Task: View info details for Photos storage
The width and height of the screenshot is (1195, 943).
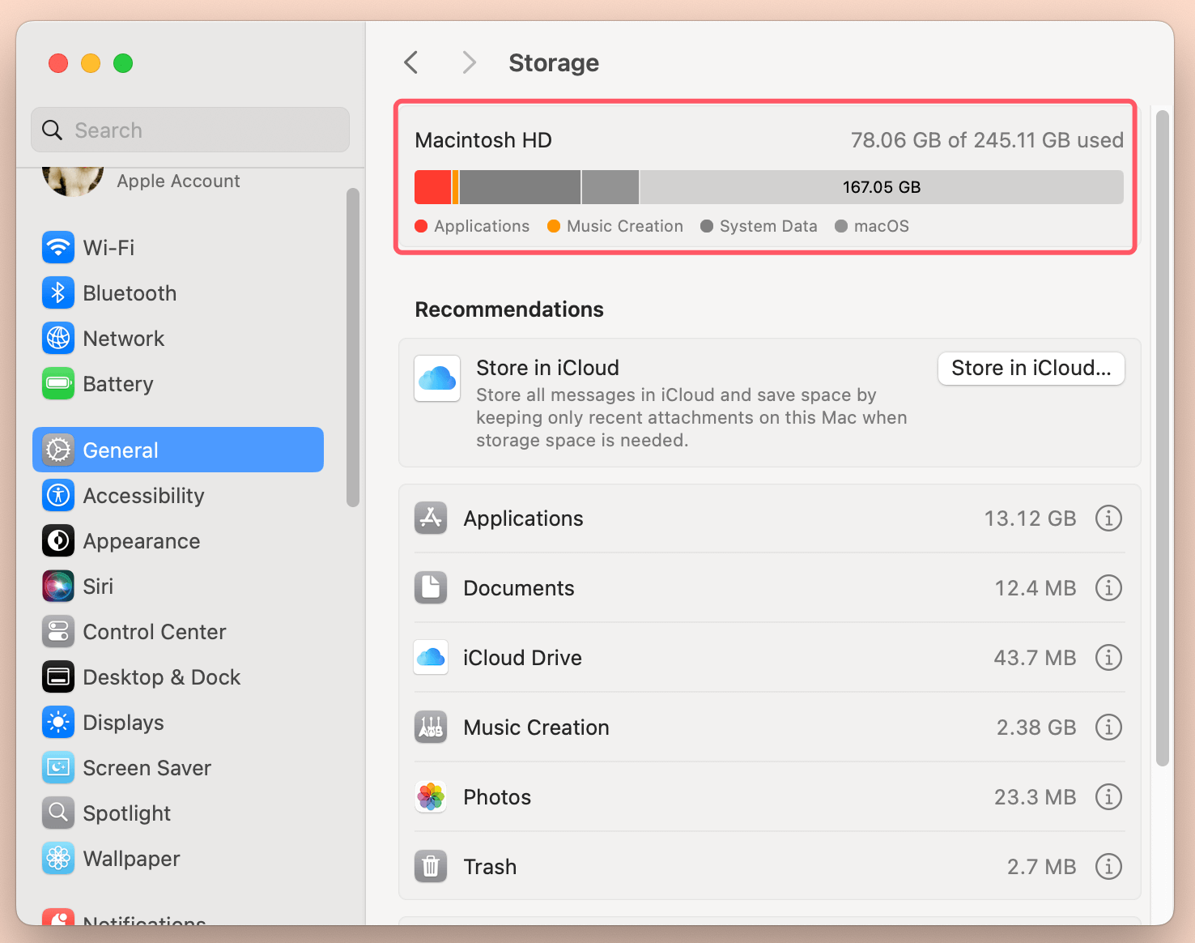Action: click(x=1108, y=797)
